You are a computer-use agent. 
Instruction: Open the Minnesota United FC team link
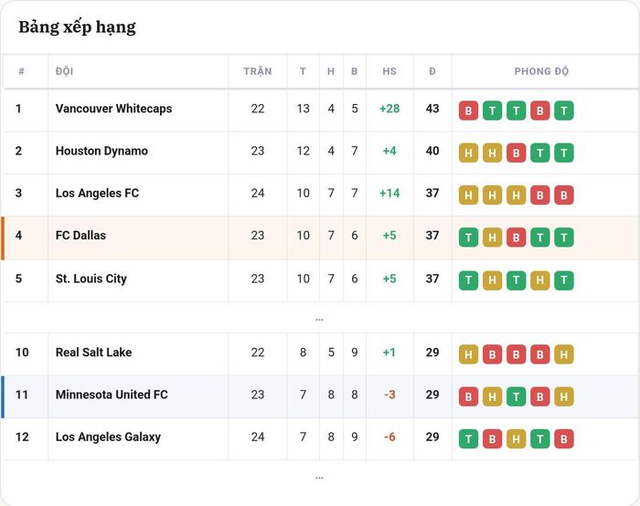[x=112, y=395]
